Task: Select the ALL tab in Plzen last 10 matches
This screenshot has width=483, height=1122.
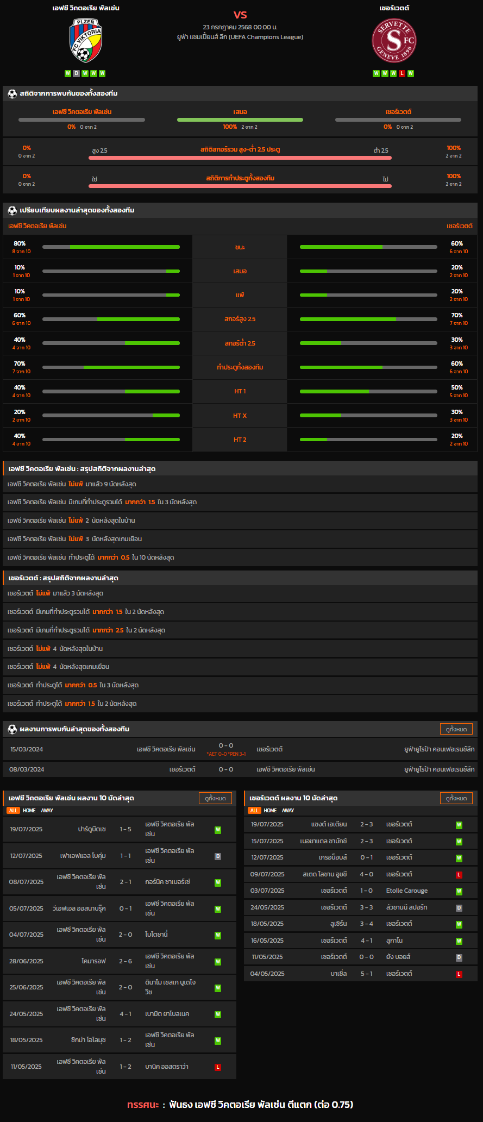Action: click(x=14, y=810)
